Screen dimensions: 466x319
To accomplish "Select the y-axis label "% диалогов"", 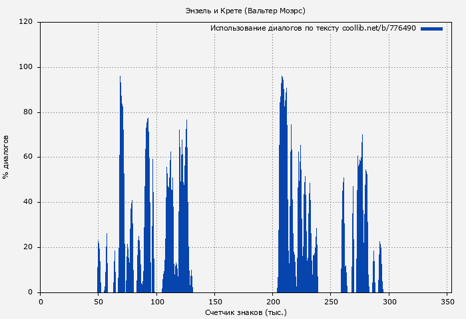I will (x=6, y=157).
